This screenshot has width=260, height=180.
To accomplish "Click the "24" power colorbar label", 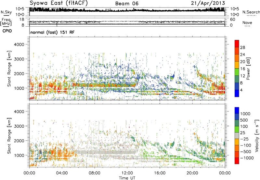I will [x=242, y=55].
